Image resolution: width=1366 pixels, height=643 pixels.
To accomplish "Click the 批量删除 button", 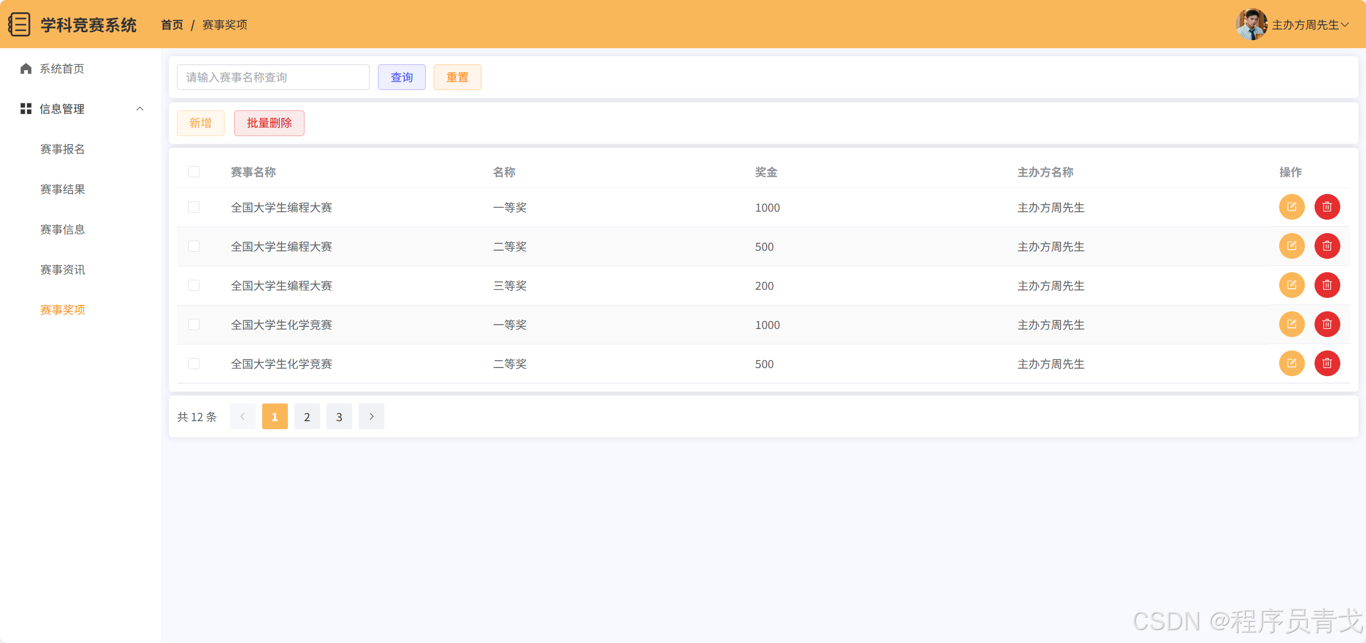I will point(269,123).
